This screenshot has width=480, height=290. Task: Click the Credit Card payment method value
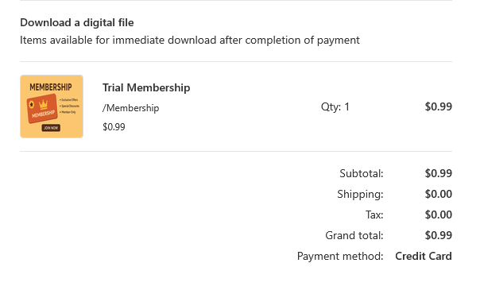click(424, 256)
